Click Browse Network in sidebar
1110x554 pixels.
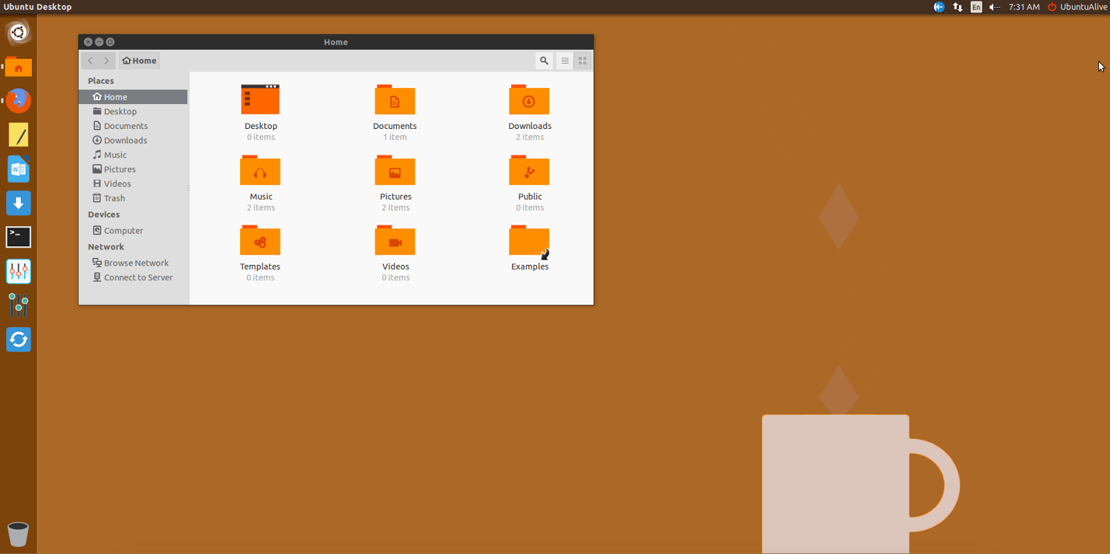[x=133, y=263]
